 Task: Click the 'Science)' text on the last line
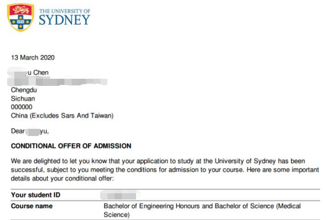click(x=116, y=215)
